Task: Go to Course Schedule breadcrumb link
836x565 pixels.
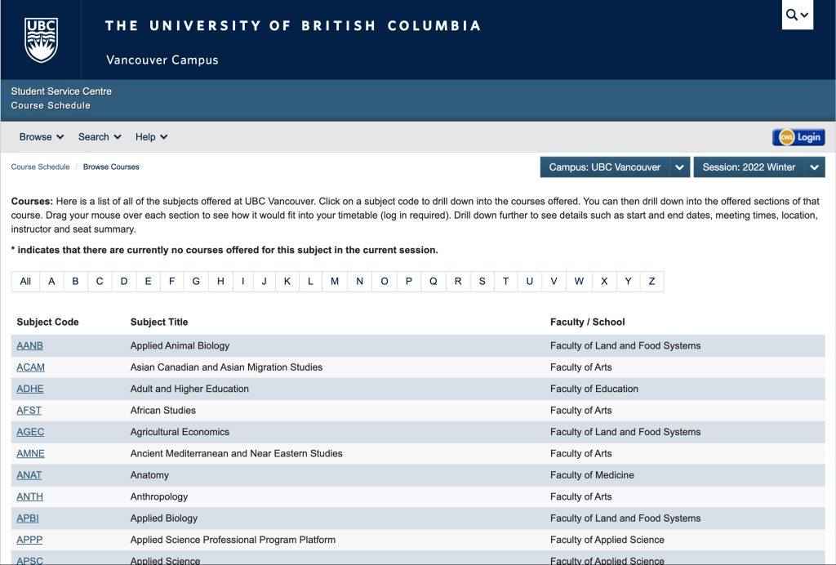Action: click(x=41, y=167)
